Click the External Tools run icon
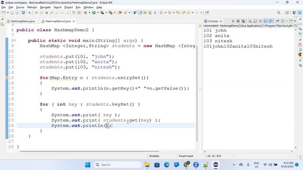 [110, 13]
